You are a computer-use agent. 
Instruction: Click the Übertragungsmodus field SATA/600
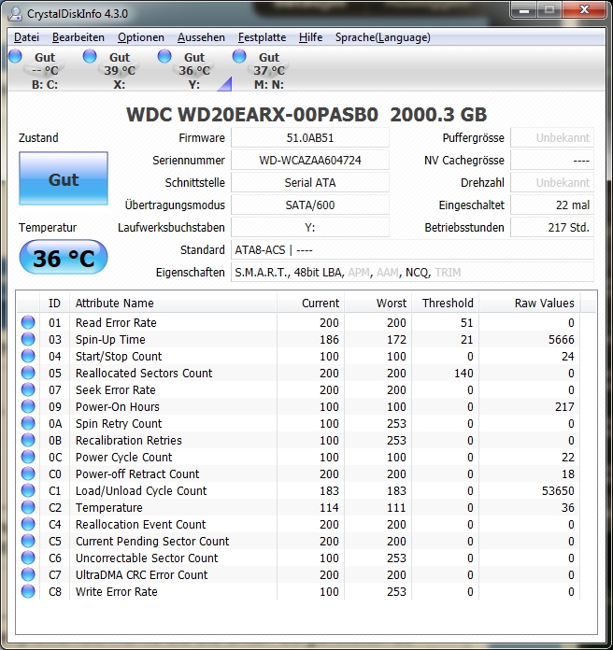click(x=310, y=205)
